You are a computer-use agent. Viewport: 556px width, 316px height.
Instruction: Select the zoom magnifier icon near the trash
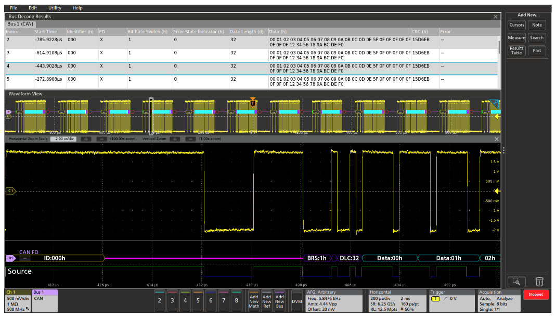click(516, 281)
